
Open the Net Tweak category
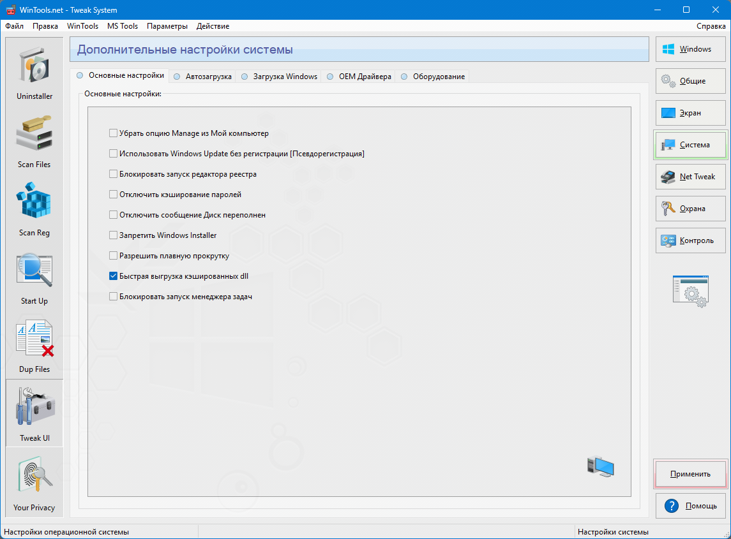pyautogui.click(x=690, y=177)
